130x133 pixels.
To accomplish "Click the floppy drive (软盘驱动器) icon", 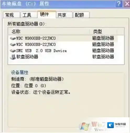I will click(x=13, y=57).
